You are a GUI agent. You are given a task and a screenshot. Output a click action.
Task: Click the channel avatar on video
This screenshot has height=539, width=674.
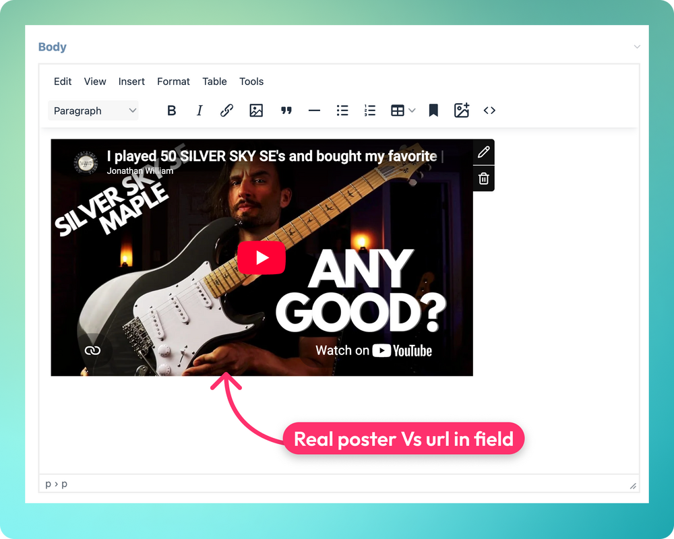click(86, 163)
